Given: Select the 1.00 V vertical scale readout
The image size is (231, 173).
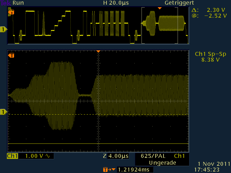Looking at the screenshot, I should point(34,156).
